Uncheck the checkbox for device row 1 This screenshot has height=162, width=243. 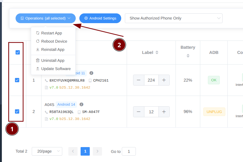click(x=17, y=80)
